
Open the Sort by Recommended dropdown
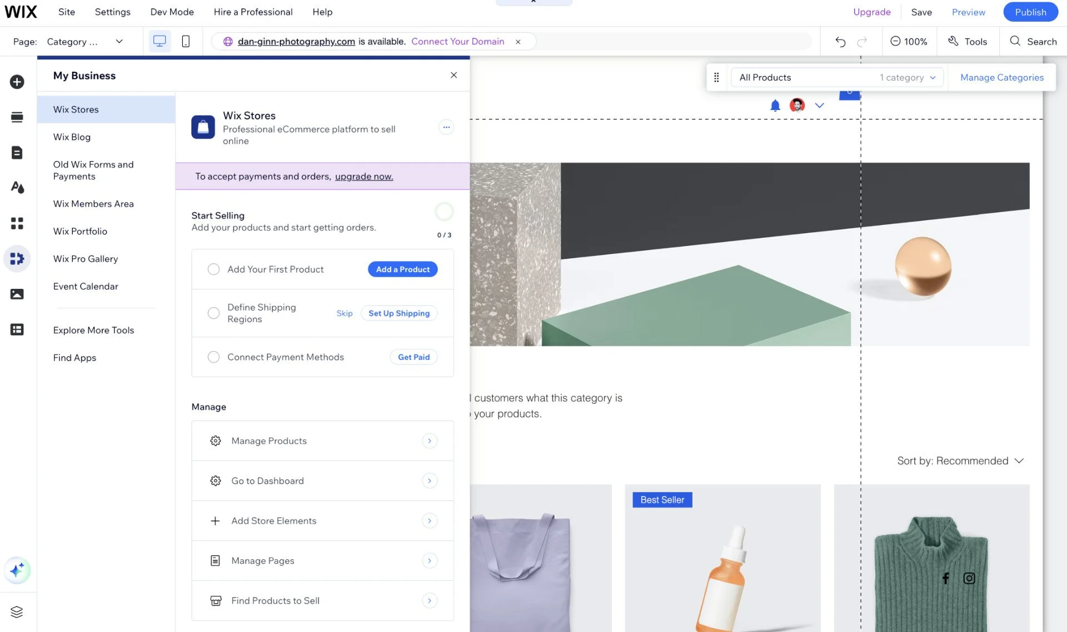pyautogui.click(x=960, y=461)
